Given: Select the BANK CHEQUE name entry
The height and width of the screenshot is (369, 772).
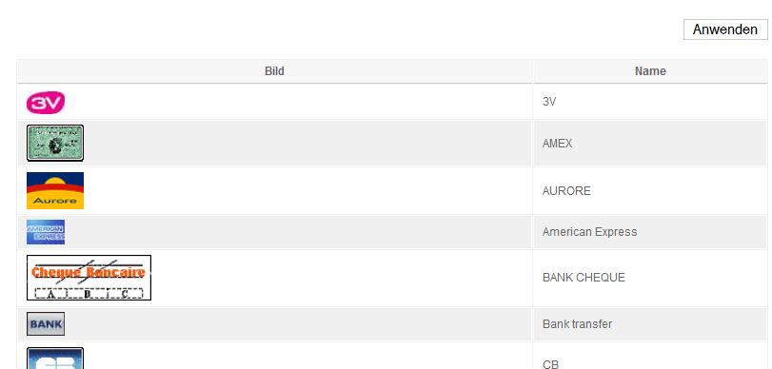Looking at the screenshot, I should tap(584, 278).
